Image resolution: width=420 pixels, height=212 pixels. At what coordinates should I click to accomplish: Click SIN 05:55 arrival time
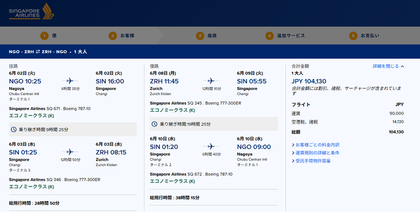[x=252, y=81]
